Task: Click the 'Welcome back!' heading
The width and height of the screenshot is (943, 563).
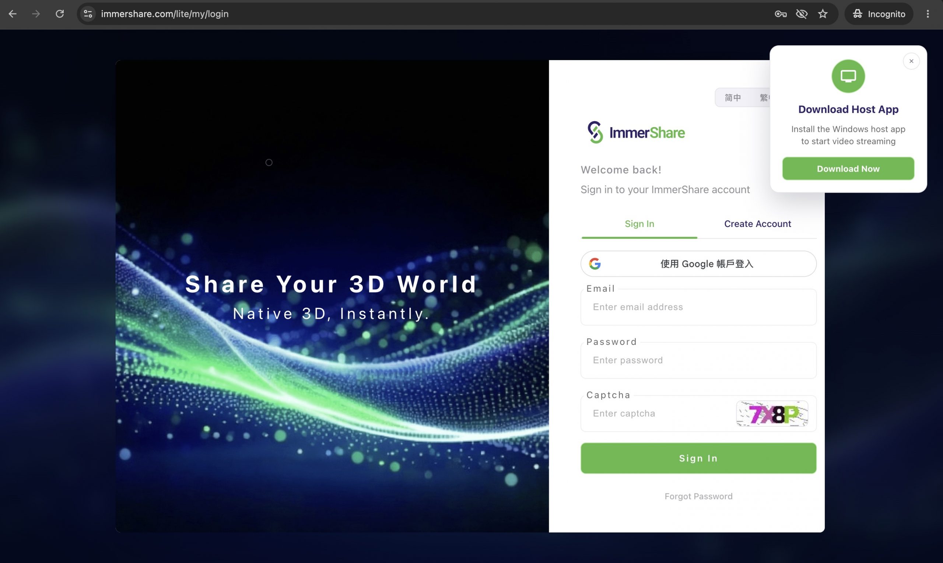Action: pos(621,169)
